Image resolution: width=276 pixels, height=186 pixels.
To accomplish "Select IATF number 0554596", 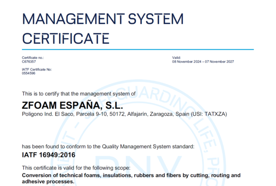I will click(x=29, y=73).
